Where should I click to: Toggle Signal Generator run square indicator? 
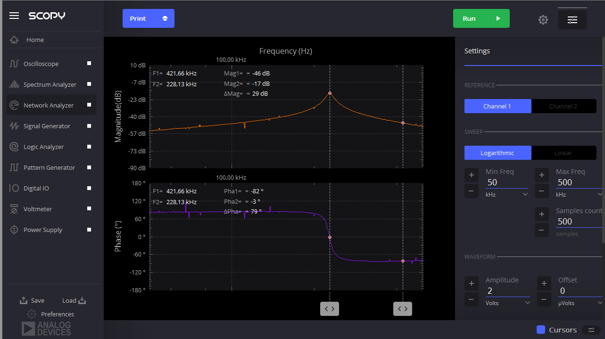coord(89,126)
